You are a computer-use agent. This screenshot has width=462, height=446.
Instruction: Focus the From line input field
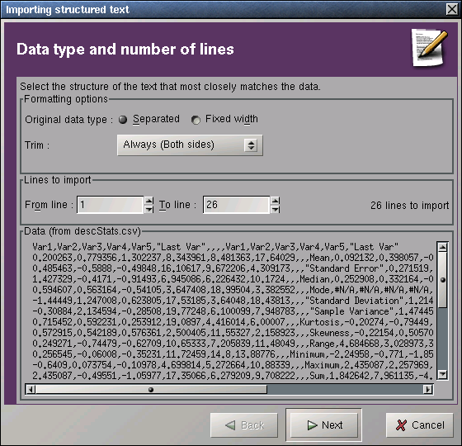point(111,205)
